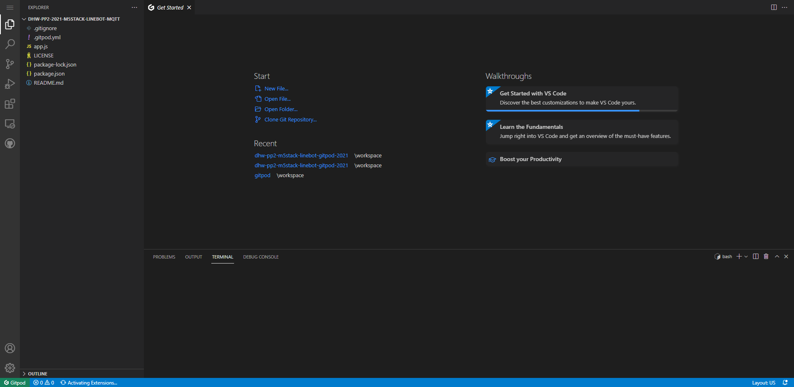Focus the terminal input area
Viewport: 794px width, 387px height.
coord(469,320)
